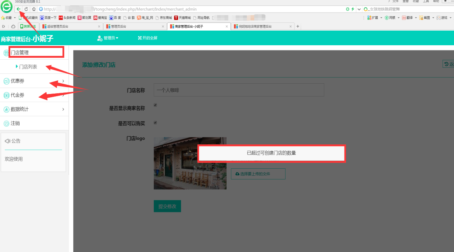Click the 提交修改 submit button
This screenshot has width=454, height=252.
167,206
